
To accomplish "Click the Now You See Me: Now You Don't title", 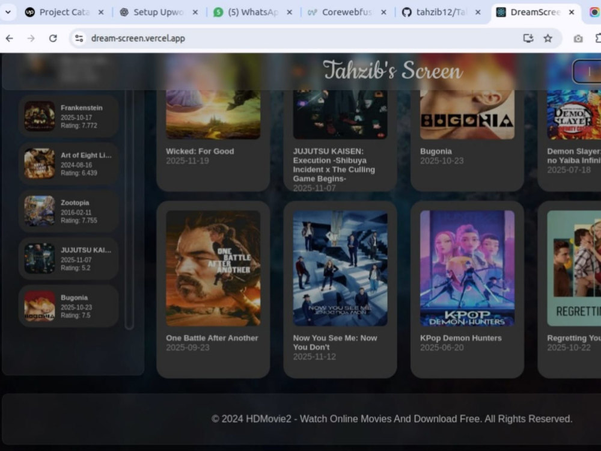I will pos(335,343).
